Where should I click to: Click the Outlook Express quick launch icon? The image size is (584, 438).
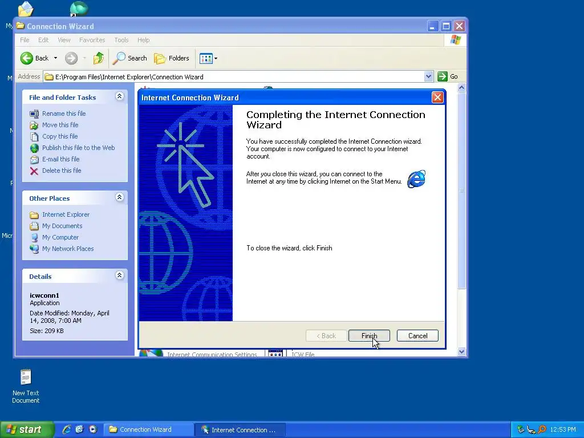tap(79, 429)
